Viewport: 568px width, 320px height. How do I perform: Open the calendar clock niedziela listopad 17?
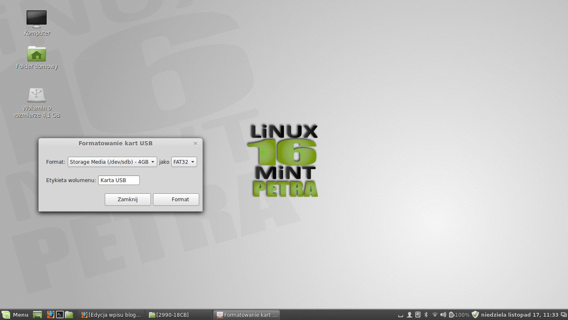(520, 315)
